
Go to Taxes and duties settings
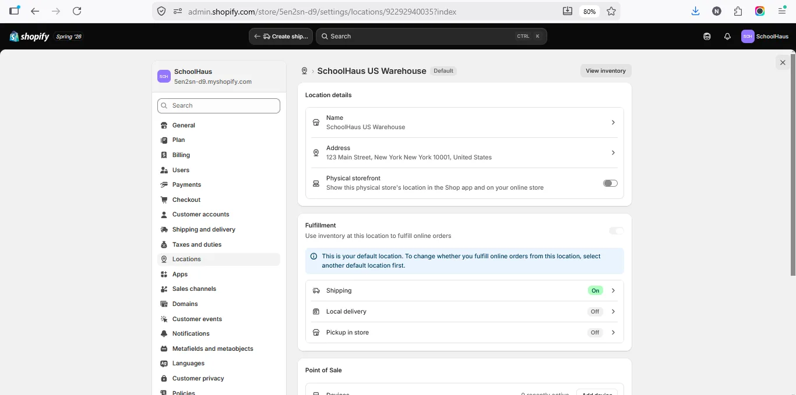(x=219, y=244)
